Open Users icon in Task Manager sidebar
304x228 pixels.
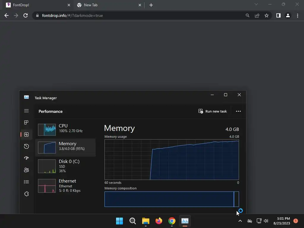[x=26, y=170]
